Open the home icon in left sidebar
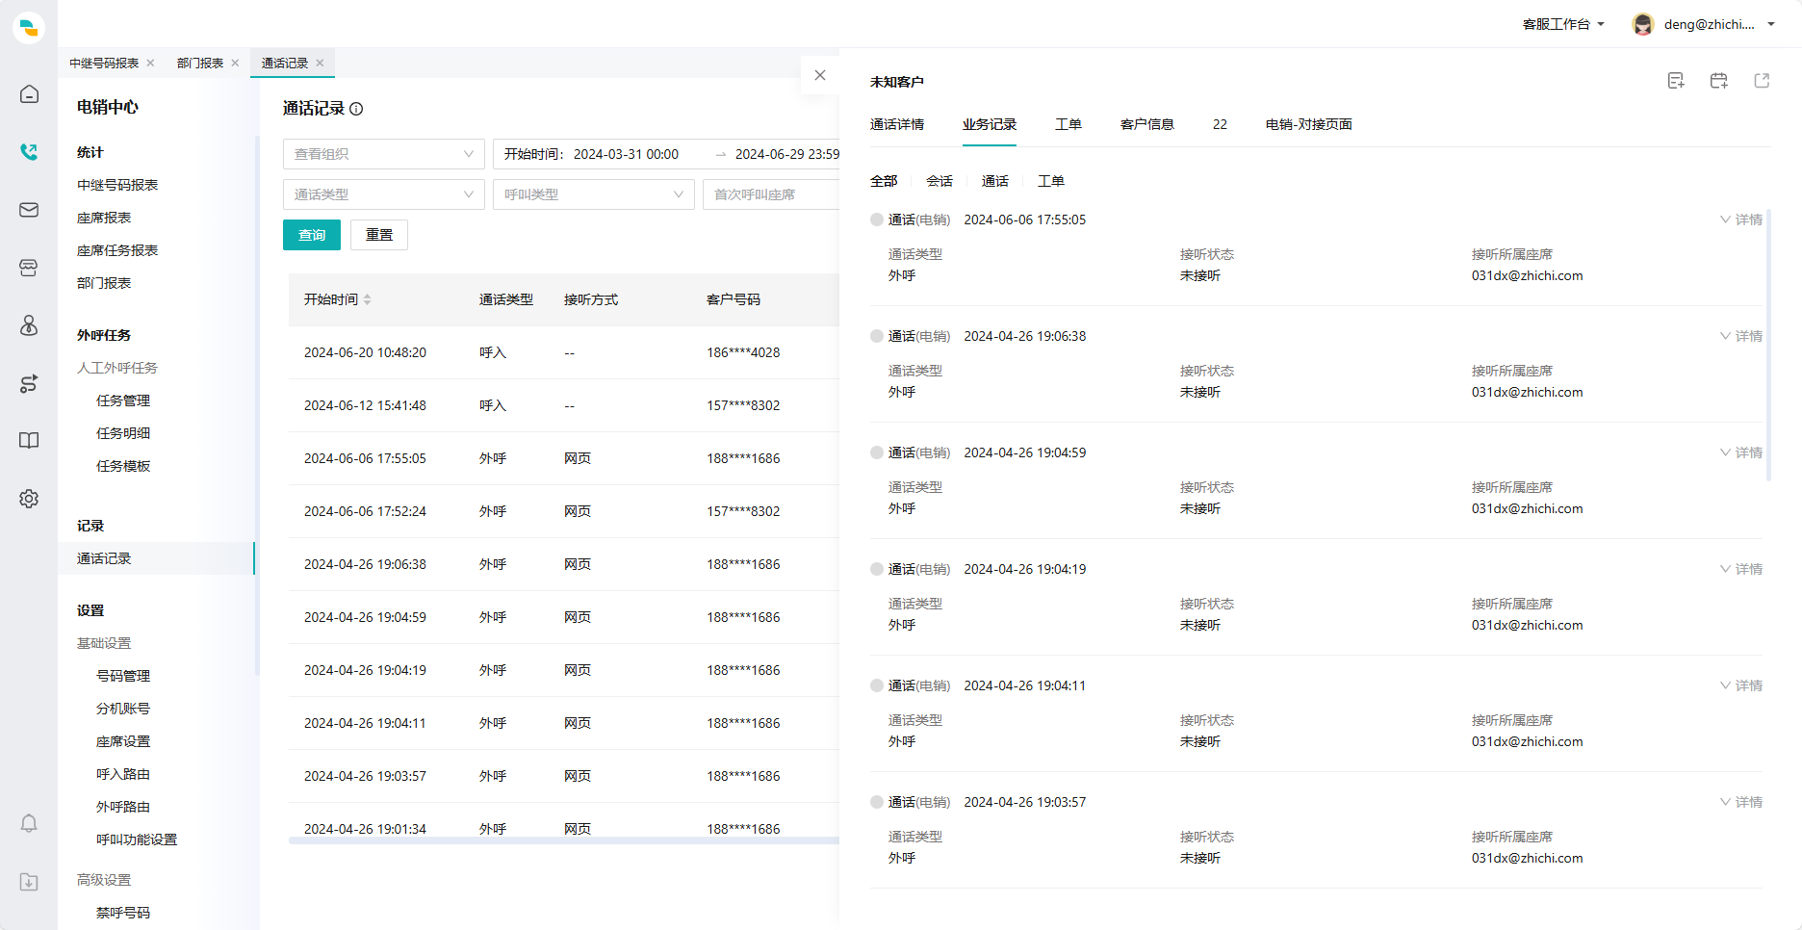The width and height of the screenshot is (1802, 930). 29,94
